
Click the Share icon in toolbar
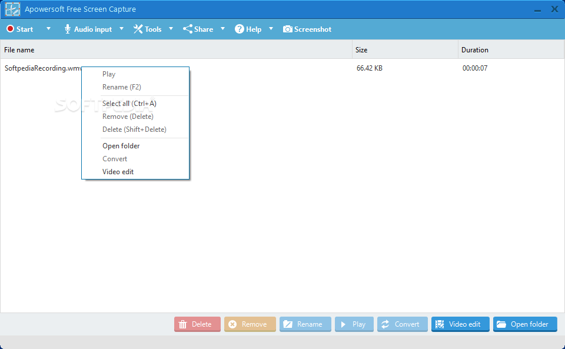point(187,29)
